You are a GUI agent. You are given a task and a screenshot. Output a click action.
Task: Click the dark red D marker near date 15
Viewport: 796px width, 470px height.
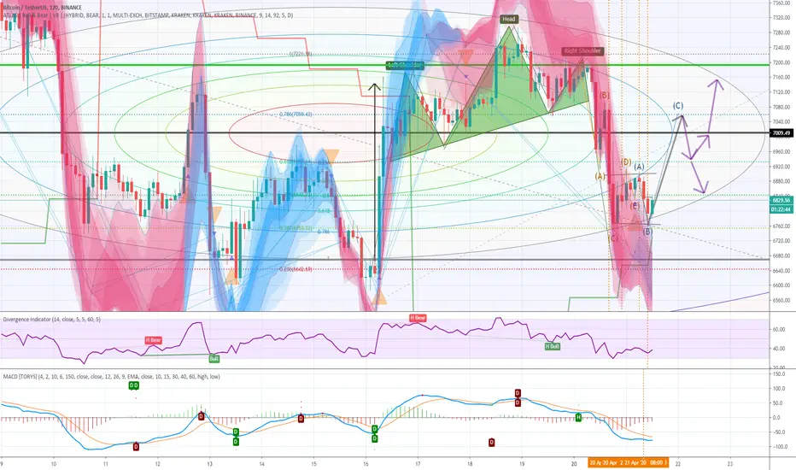coord(301,419)
